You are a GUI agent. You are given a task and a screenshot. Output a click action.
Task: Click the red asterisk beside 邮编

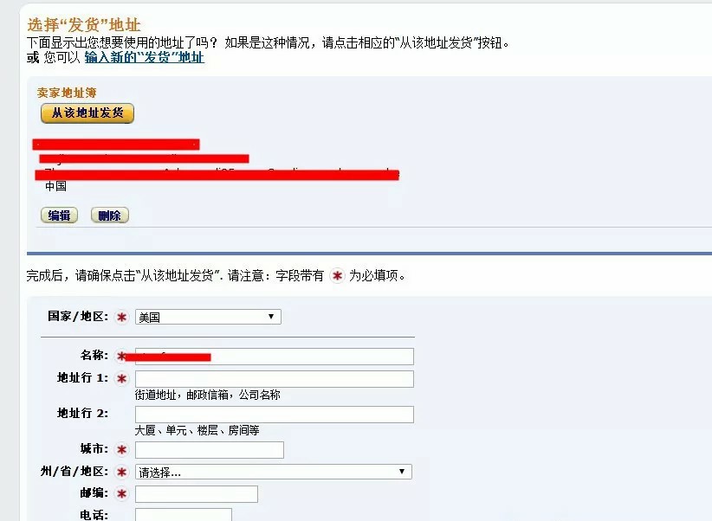pyautogui.click(x=121, y=494)
